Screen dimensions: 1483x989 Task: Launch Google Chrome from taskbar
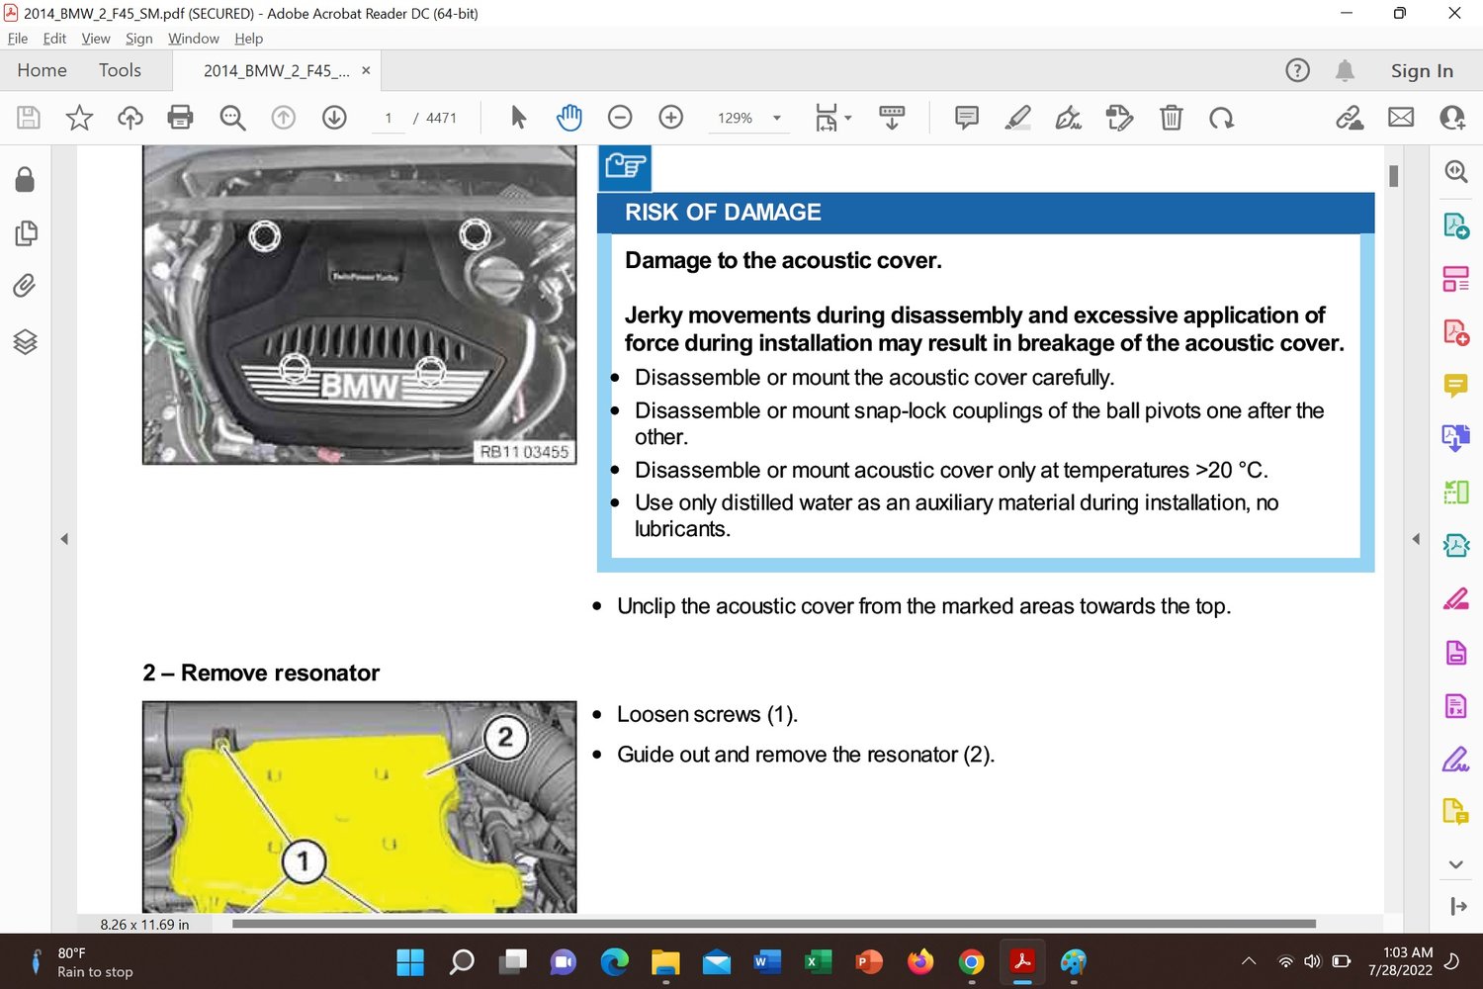[972, 961]
